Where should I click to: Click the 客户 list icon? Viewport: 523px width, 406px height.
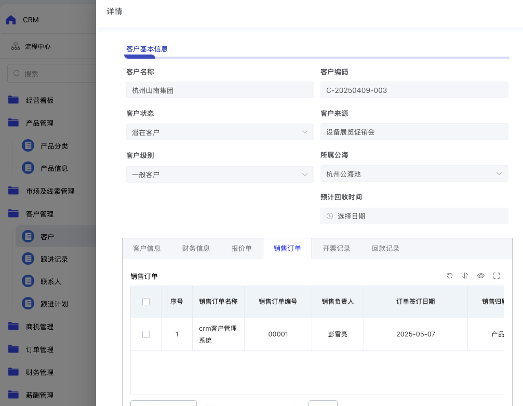pyautogui.click(x=28, y=236)
